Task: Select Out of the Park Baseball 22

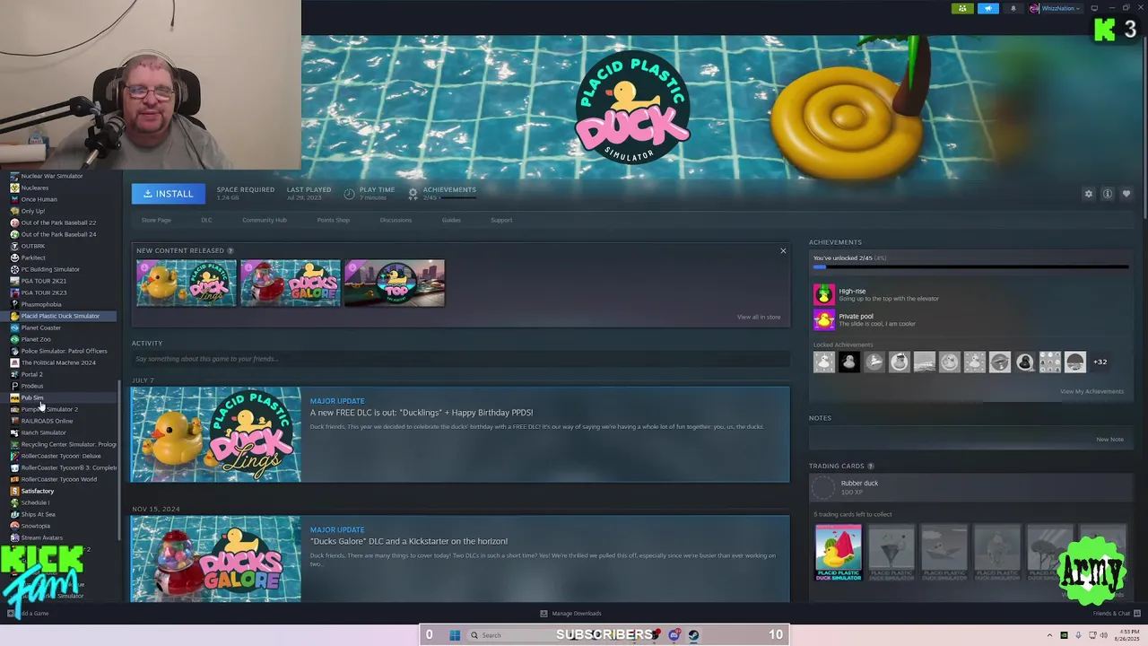Action: pyautogui.click(x=58, y=223)
